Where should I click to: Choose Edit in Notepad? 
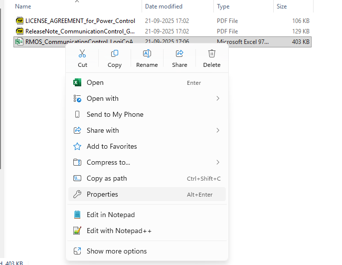111,215
